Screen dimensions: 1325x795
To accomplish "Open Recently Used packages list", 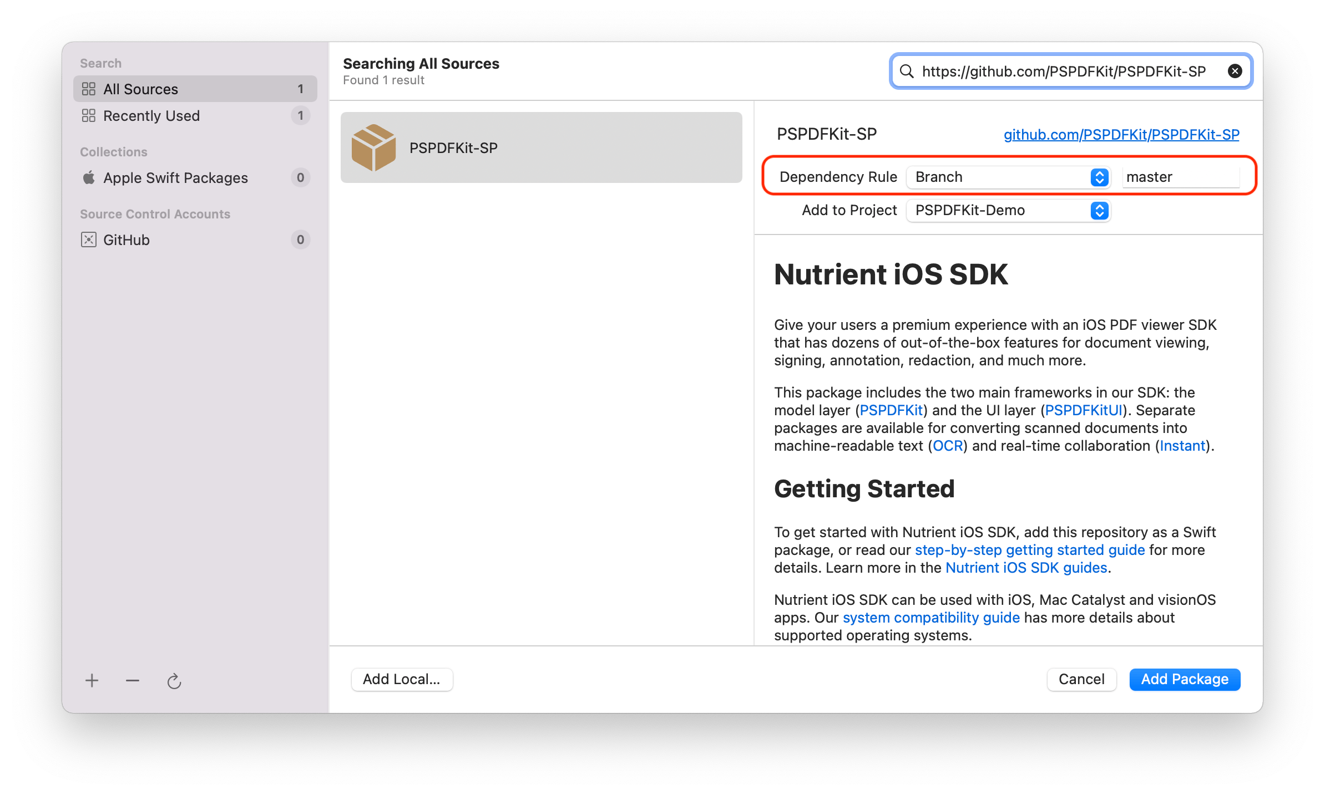I will pos(151,115).
